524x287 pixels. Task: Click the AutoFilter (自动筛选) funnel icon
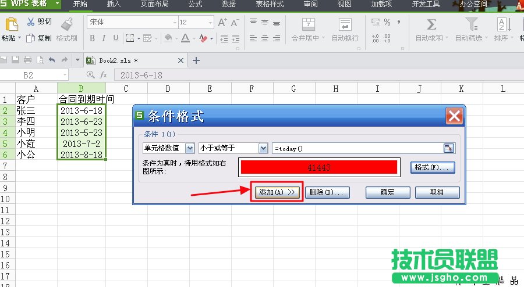(471, 24)
